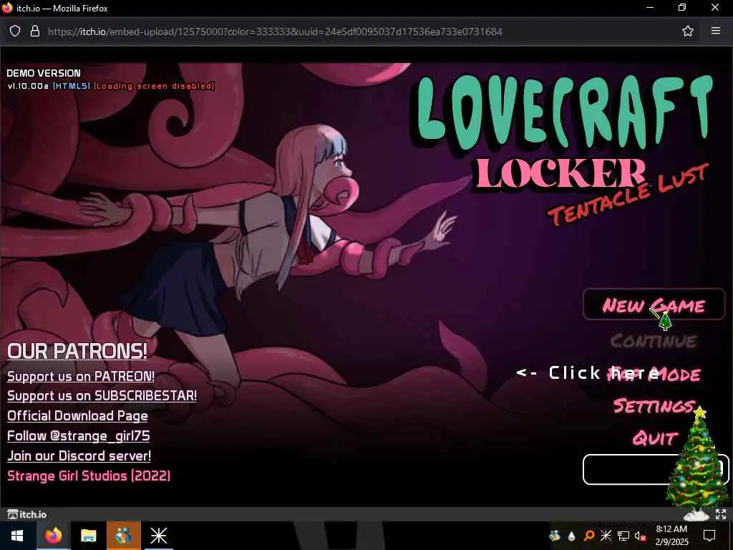The height and width of the screenshot is (550, 733).
Task: Open the Windows notification center icon
Action: [x=709, y=536]
